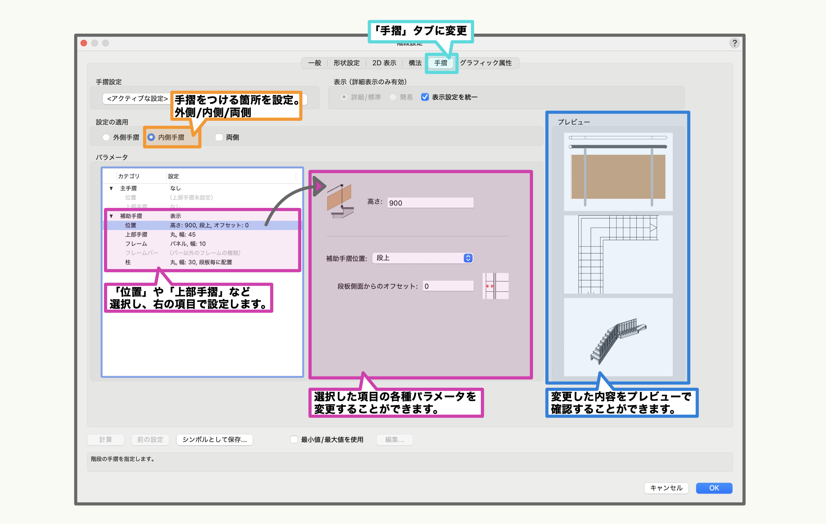This screenshot has height=524, width=826.
Task: Confirm with the OK button
Action: click(x=714, y=488)
